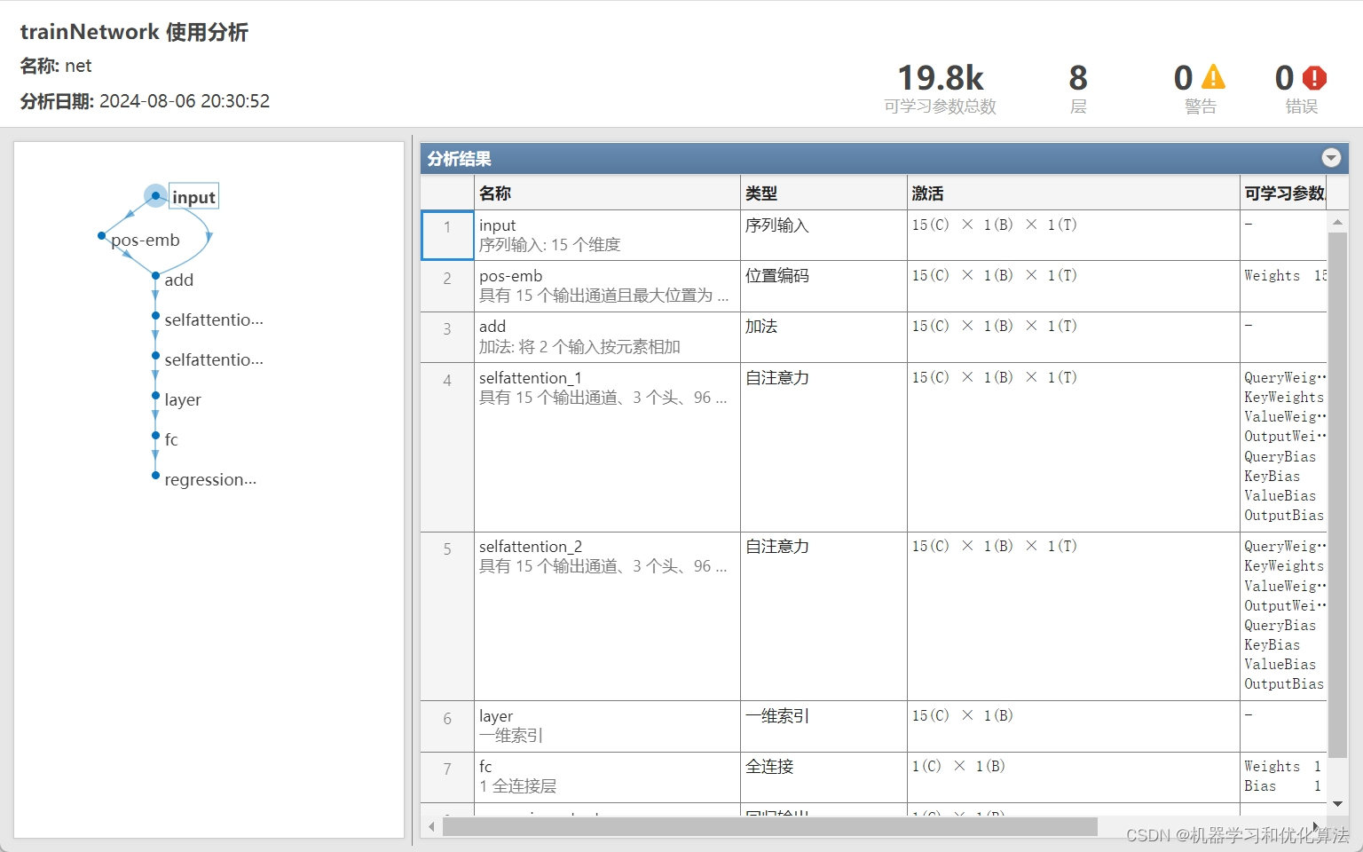This screenshot has width=1363, height=852.
Task: Click the network name net text
Action: [78, 66]
